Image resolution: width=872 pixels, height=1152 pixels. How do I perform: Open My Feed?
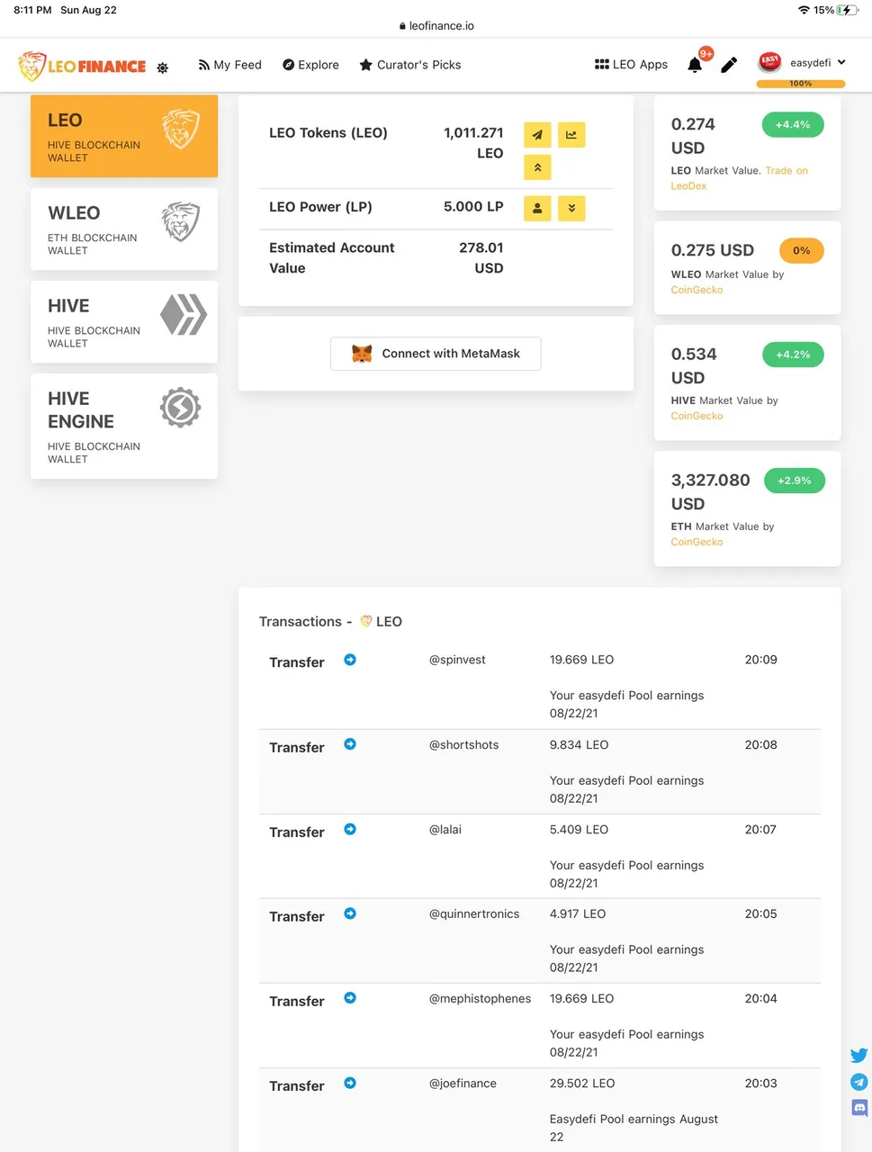[230, 65]
